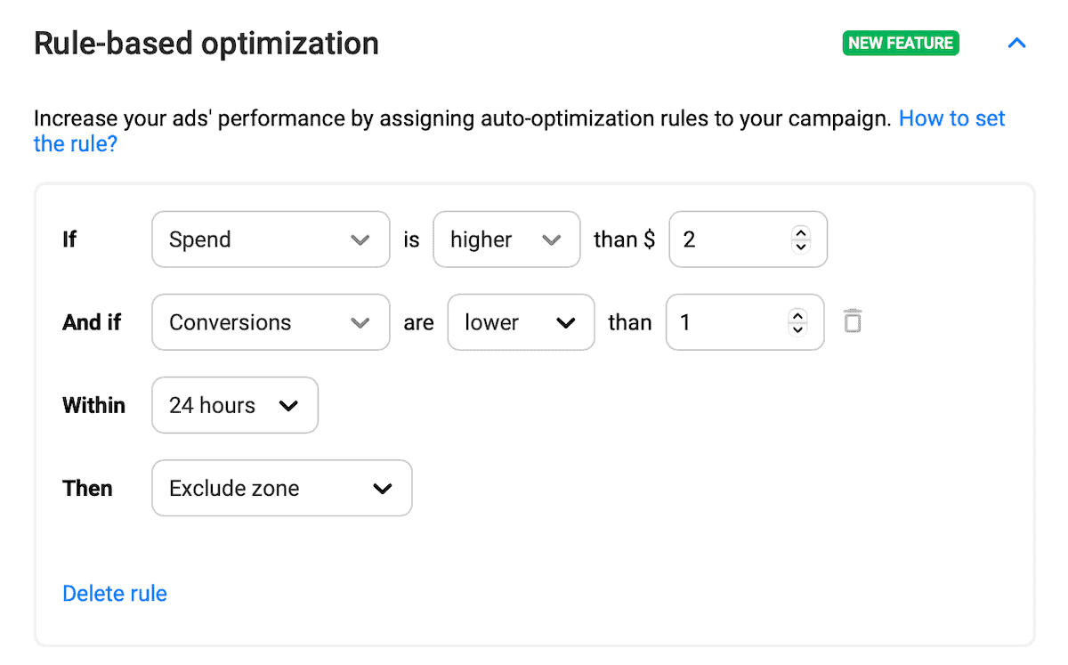Click the trash icon beside the Conversions condition
Image resolution: width=1068 pixels, height=665 pixels.
pos(852,321)
